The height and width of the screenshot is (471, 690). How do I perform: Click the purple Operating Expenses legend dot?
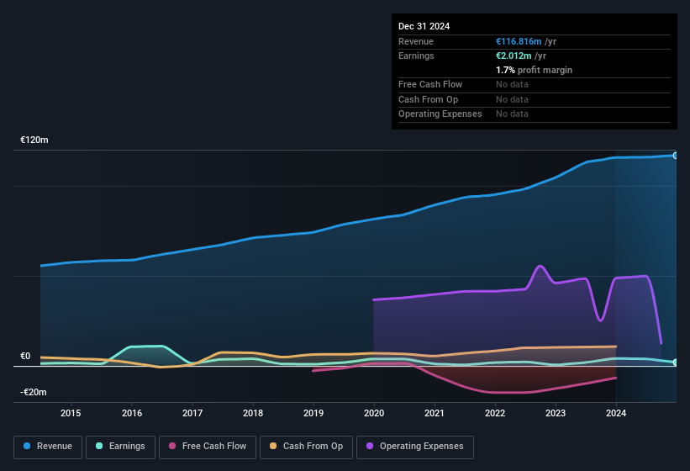coord(369,446)
